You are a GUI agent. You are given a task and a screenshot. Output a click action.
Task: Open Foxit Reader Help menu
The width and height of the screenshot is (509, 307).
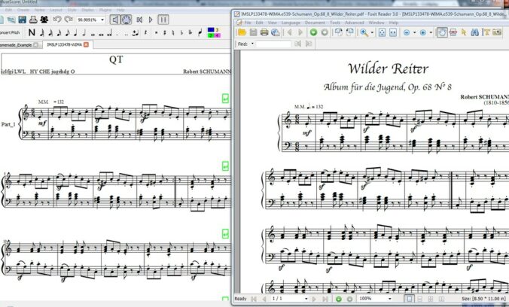[394, 23]
